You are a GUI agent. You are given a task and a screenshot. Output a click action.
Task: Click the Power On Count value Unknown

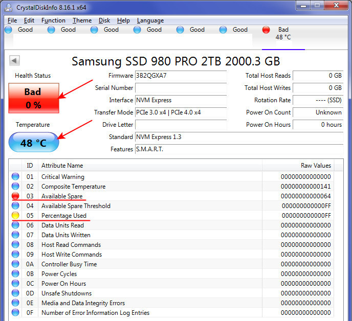(318, 112)
